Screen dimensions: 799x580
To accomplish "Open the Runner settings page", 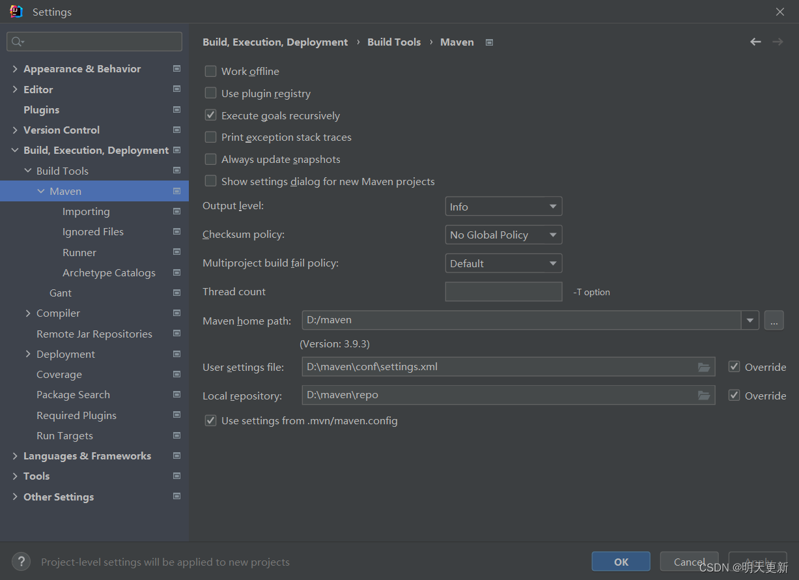I will 79,252.
